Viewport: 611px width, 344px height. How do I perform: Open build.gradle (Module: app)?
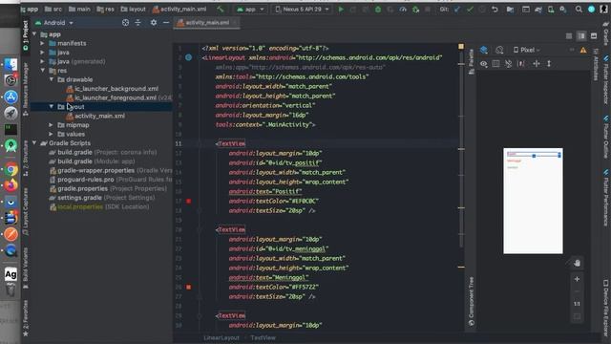92,161
